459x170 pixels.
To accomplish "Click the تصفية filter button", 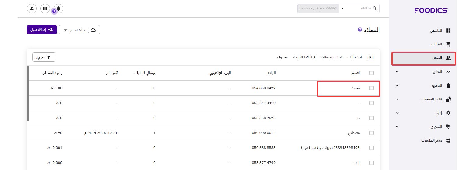I will (x=44, y=57).
